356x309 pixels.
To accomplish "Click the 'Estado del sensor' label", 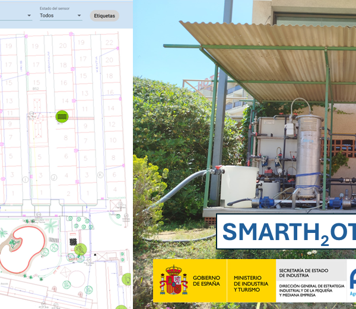I will 55,8.
